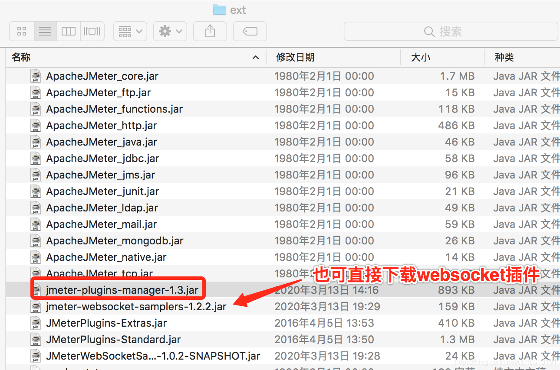Select file name ApacheJMeter_mongodb.jar
Image resolution: width=560 pixels, height=370 pixels.
[x=115, y=241]
